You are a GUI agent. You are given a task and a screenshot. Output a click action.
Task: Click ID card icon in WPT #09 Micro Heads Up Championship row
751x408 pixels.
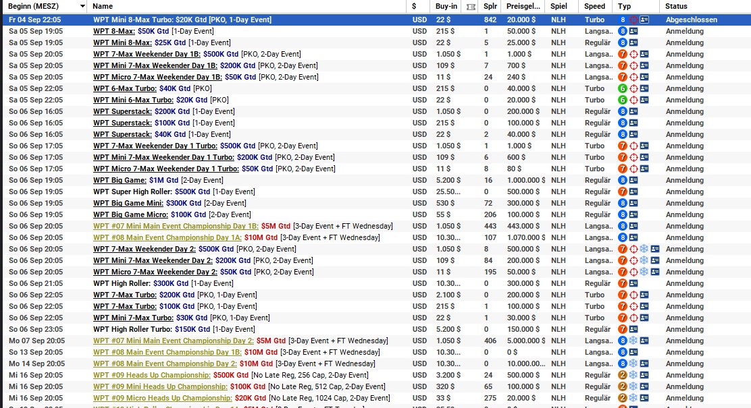(645, 398)
